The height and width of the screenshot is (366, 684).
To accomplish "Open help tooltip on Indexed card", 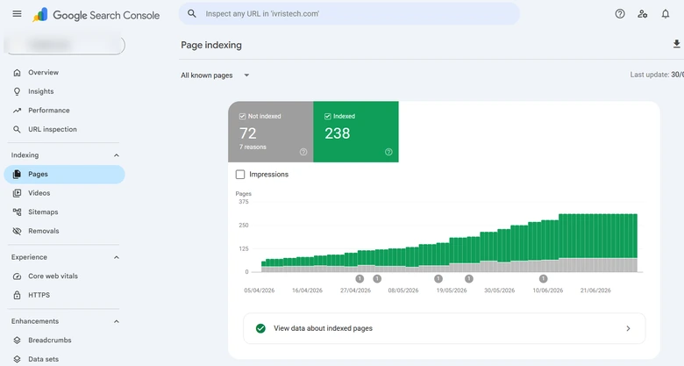I will click(x=388, y=152).
